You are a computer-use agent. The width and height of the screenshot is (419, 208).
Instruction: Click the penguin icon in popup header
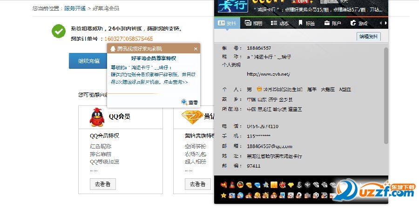point(113,49)
